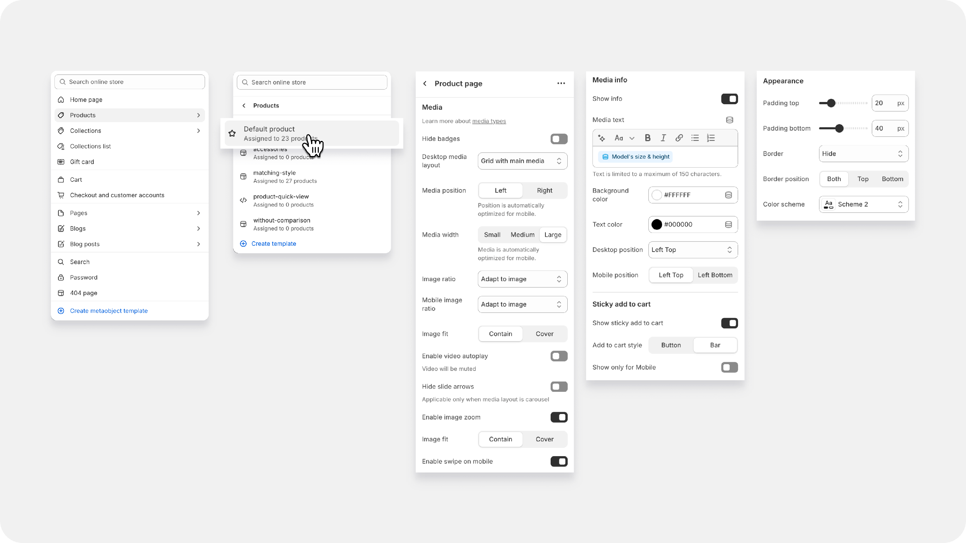This screenshot has height=543, width=966.
Task: Disable the Enable image zoom toggle
Action: tap(559, 417)
